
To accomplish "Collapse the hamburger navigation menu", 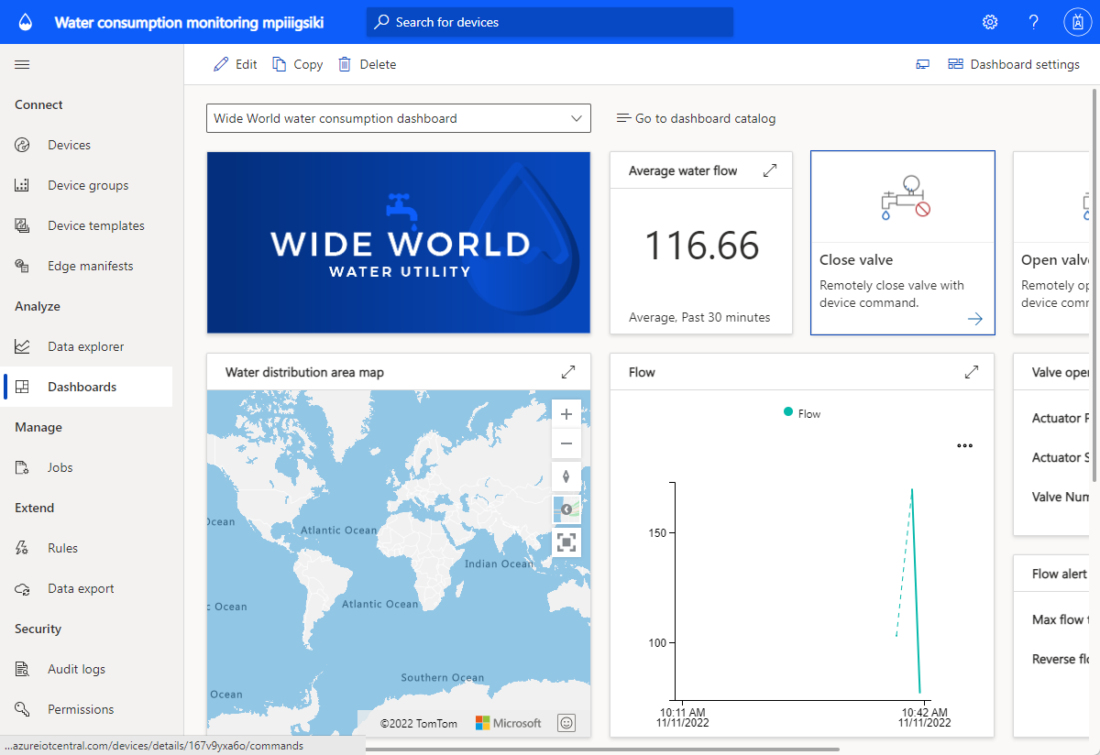I will (x=22, y=64).
